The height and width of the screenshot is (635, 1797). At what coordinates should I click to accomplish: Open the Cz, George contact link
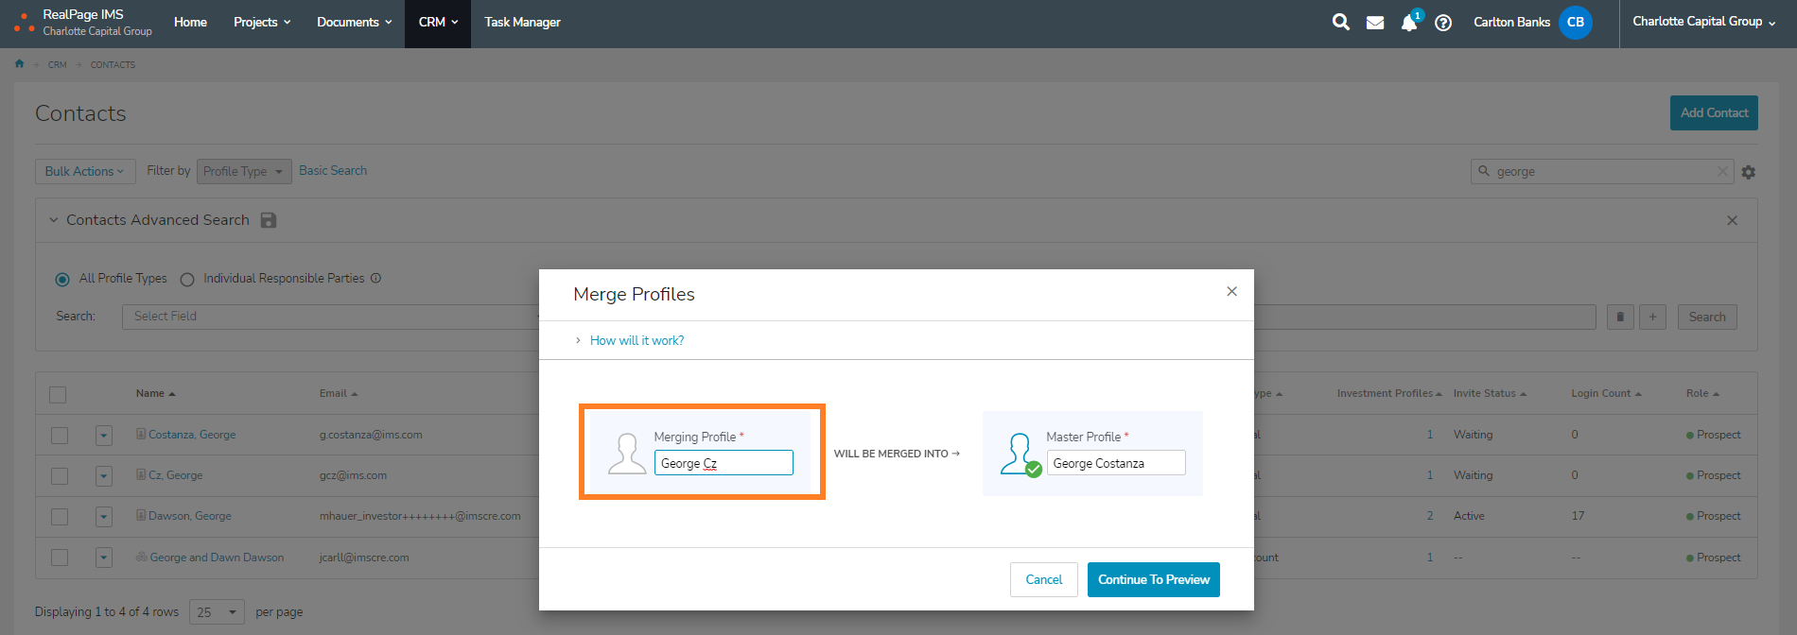coord(176,475)
